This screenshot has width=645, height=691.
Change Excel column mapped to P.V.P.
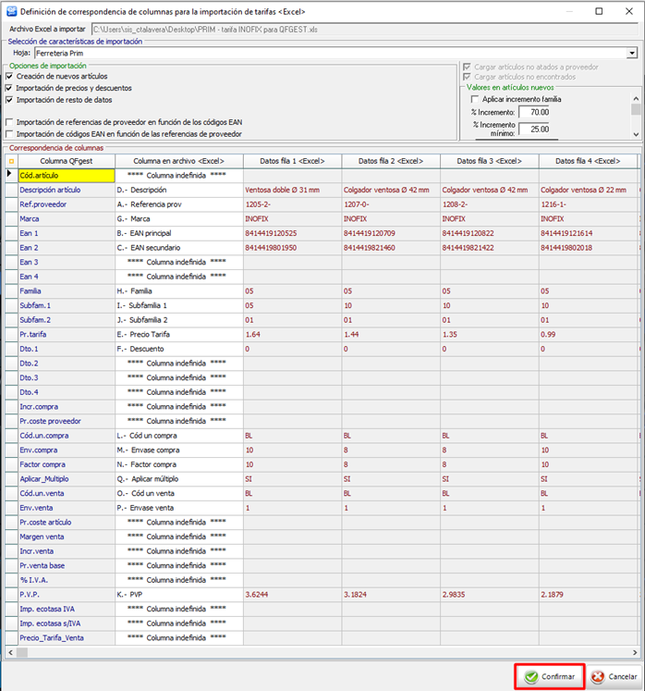pos(179,595)
